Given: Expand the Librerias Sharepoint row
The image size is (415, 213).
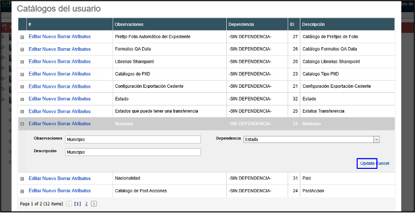Looking at the screenshot, I should tap(22, 62).
